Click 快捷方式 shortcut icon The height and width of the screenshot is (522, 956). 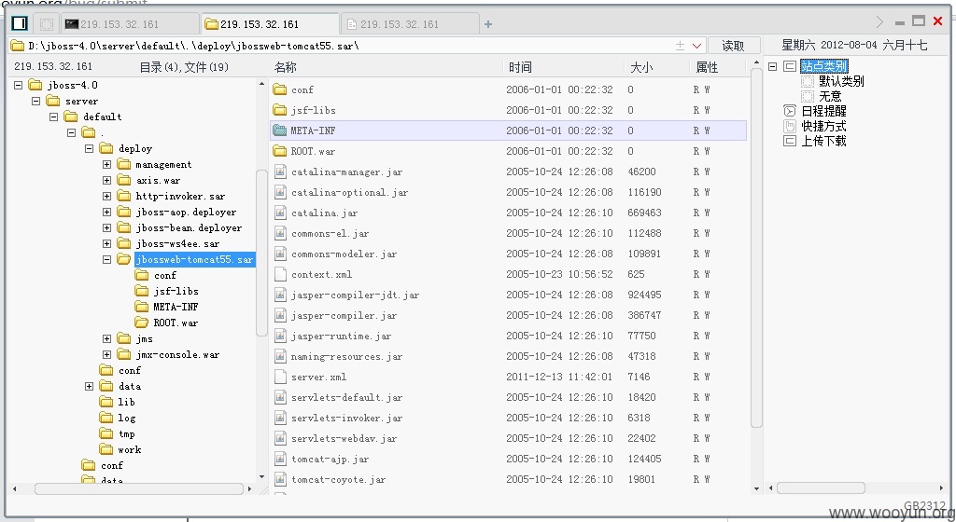(x=790, y=126)
